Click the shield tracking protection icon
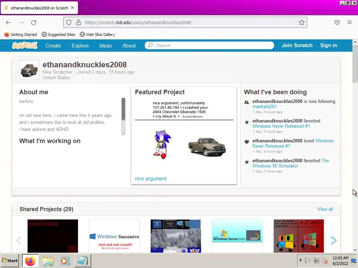 tap(69, 22)
